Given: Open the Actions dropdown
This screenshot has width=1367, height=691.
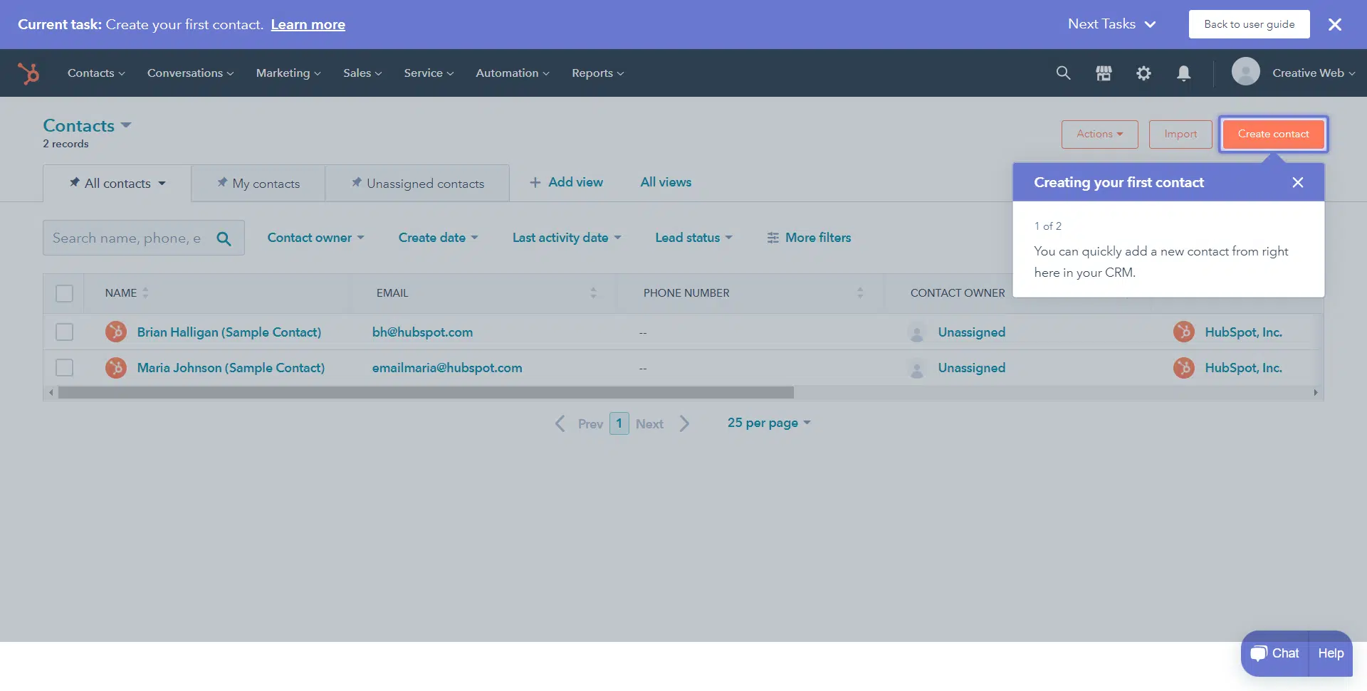Looking at the screenshot, I should click(1099, 134).
